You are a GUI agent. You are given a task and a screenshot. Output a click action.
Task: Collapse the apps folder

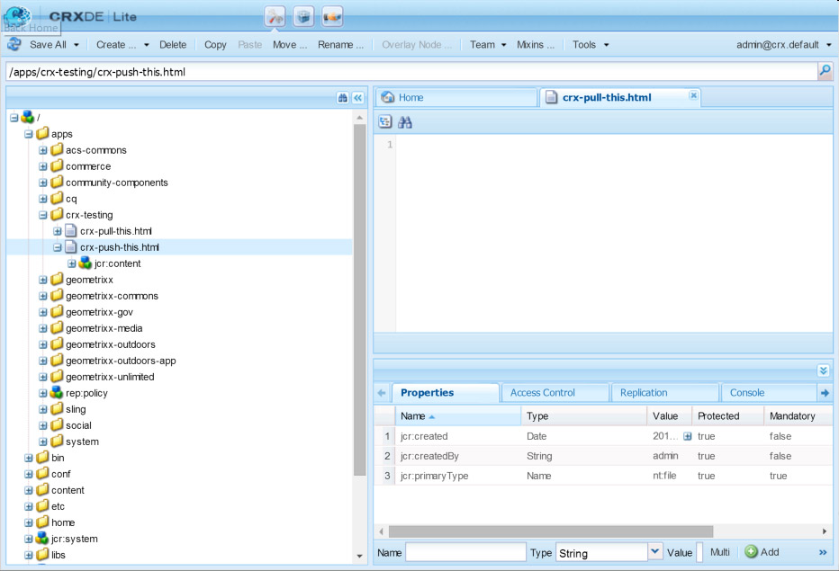[29, 134]
